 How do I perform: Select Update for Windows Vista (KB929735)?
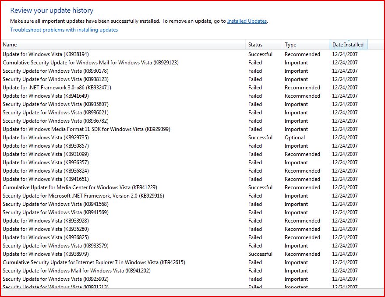46,138
